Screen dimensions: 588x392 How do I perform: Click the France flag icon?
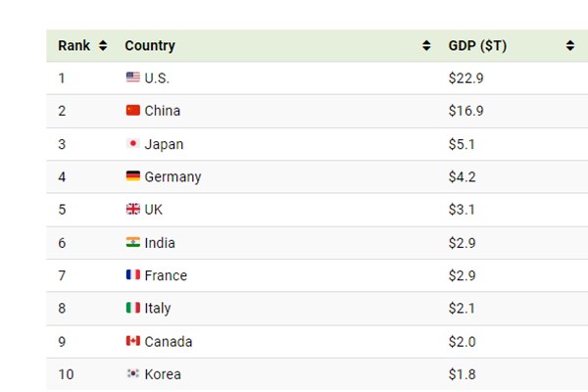tap(132, 275)
